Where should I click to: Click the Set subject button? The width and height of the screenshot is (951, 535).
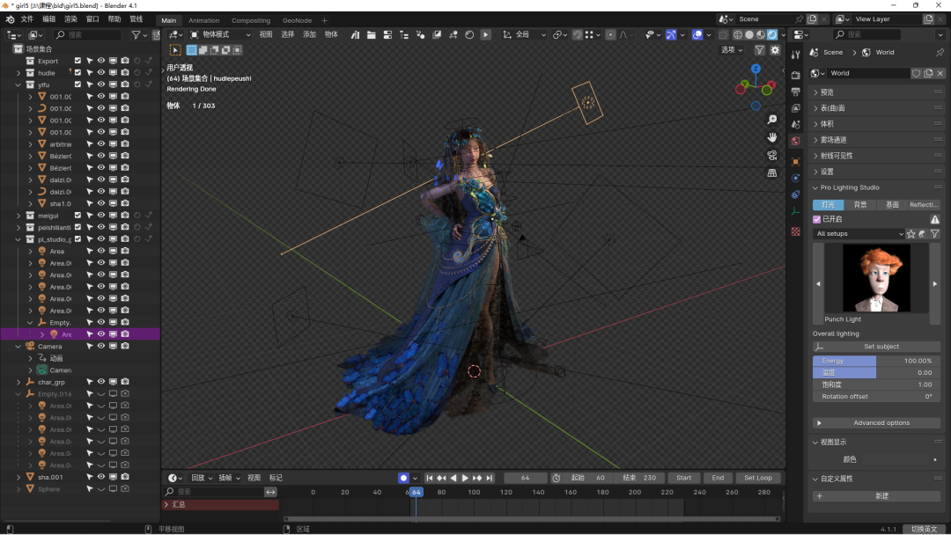[x=876, y=347]
